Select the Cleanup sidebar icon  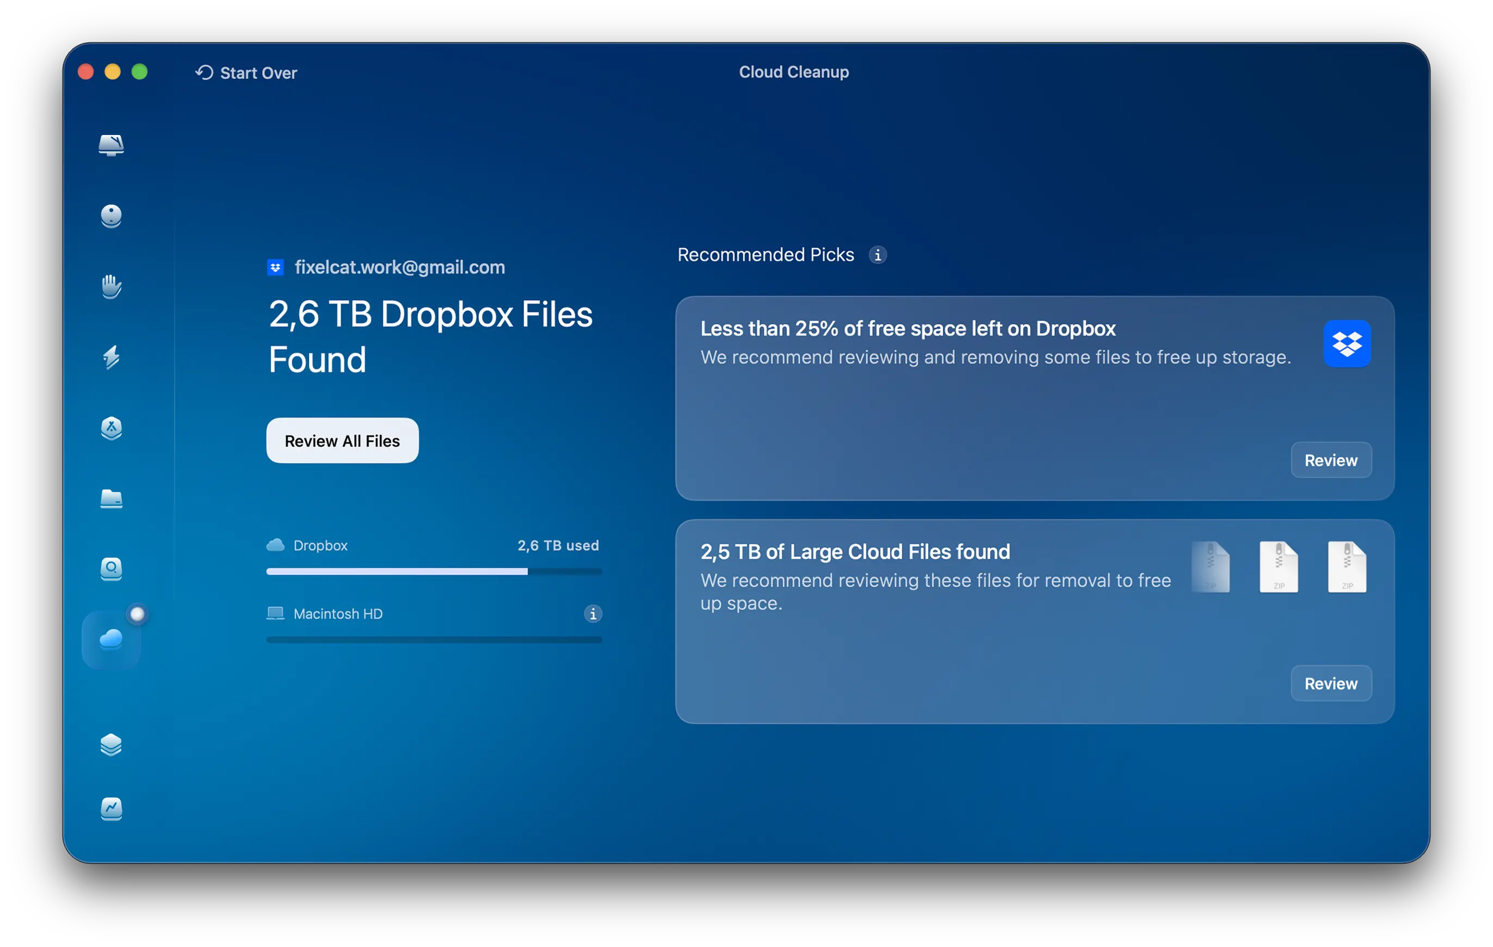111,216
